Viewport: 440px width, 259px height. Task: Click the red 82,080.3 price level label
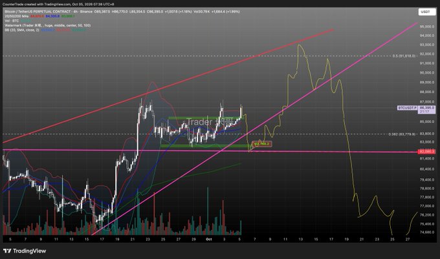(426, 152)
